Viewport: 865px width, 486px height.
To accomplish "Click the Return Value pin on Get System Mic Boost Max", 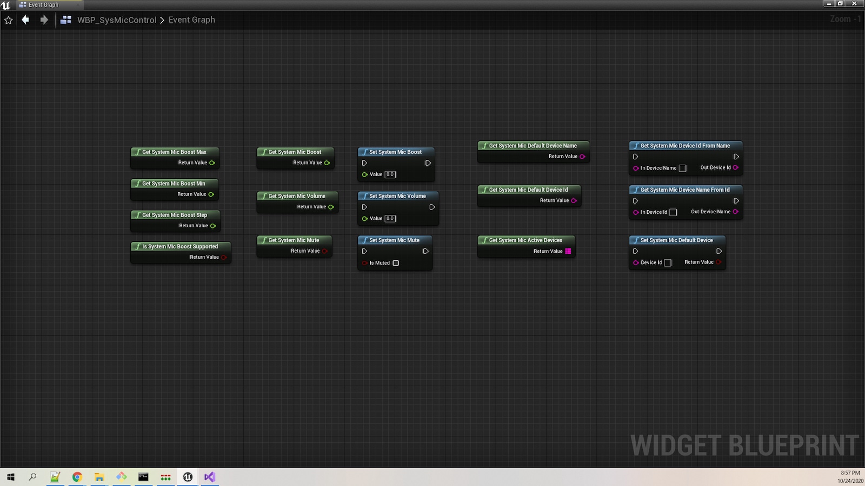I will (211, 163).
